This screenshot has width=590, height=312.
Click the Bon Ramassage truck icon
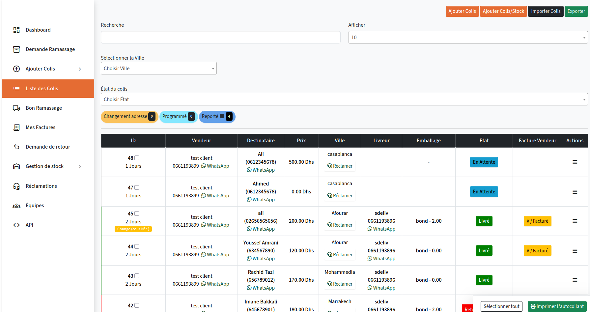[x=16, y=108]
